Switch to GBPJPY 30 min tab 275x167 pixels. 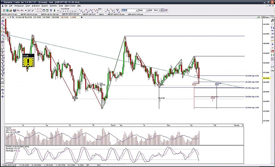(116, 14)
